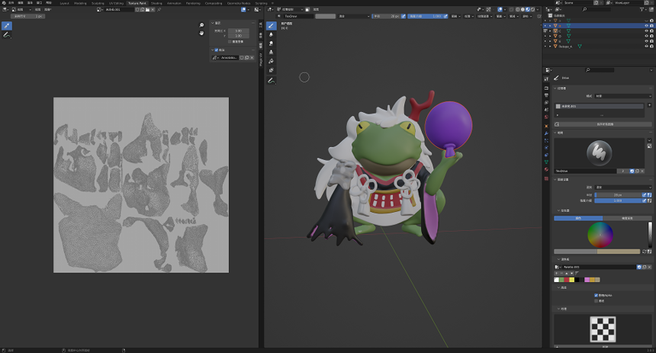
Task: Select the color tab in color picker
Action: (x=578, y=218)
